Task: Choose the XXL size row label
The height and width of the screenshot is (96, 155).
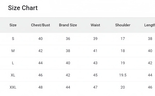Action: coord(13,87)
